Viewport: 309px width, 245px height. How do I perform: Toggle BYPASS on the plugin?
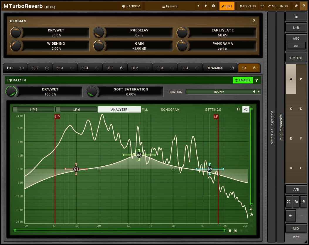(247, 6)
